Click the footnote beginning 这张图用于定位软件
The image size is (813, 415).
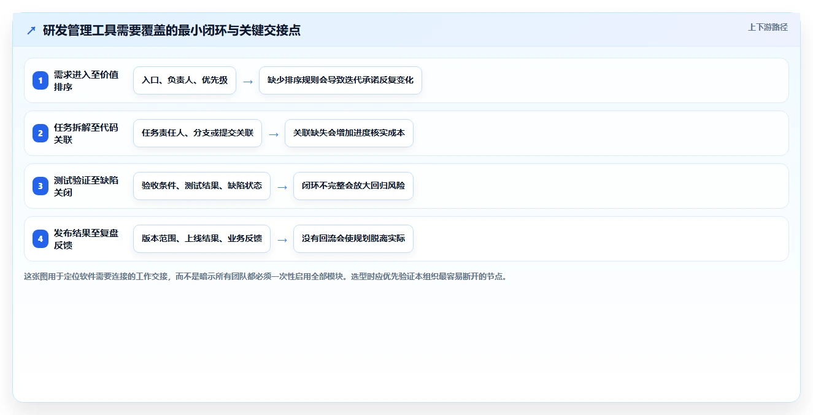(x=265, y=276)
